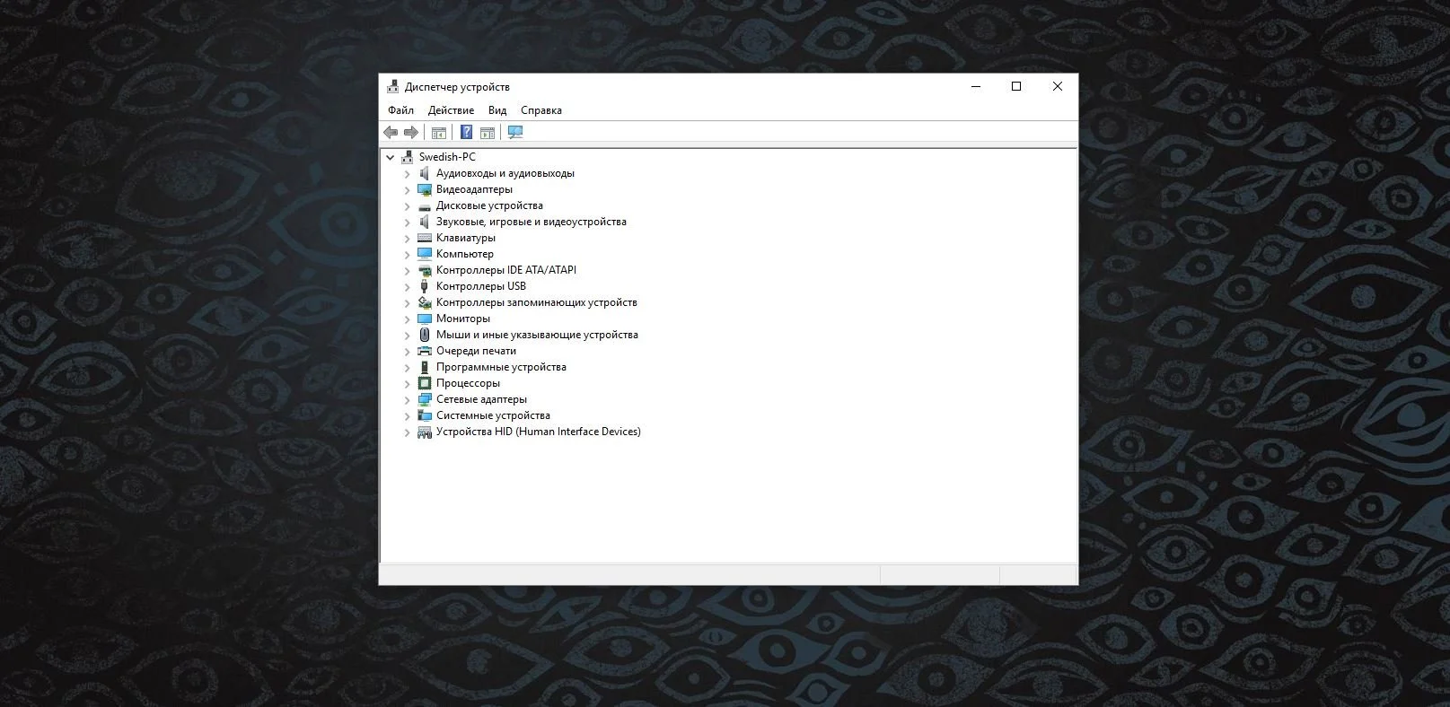Open the blue question mark Help toolbar icon
The height and width of the screenshot is (707, 1450).
(467, 133)
